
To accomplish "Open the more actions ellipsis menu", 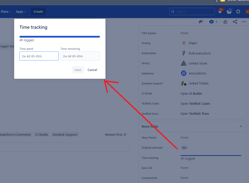I will [244, 22].
